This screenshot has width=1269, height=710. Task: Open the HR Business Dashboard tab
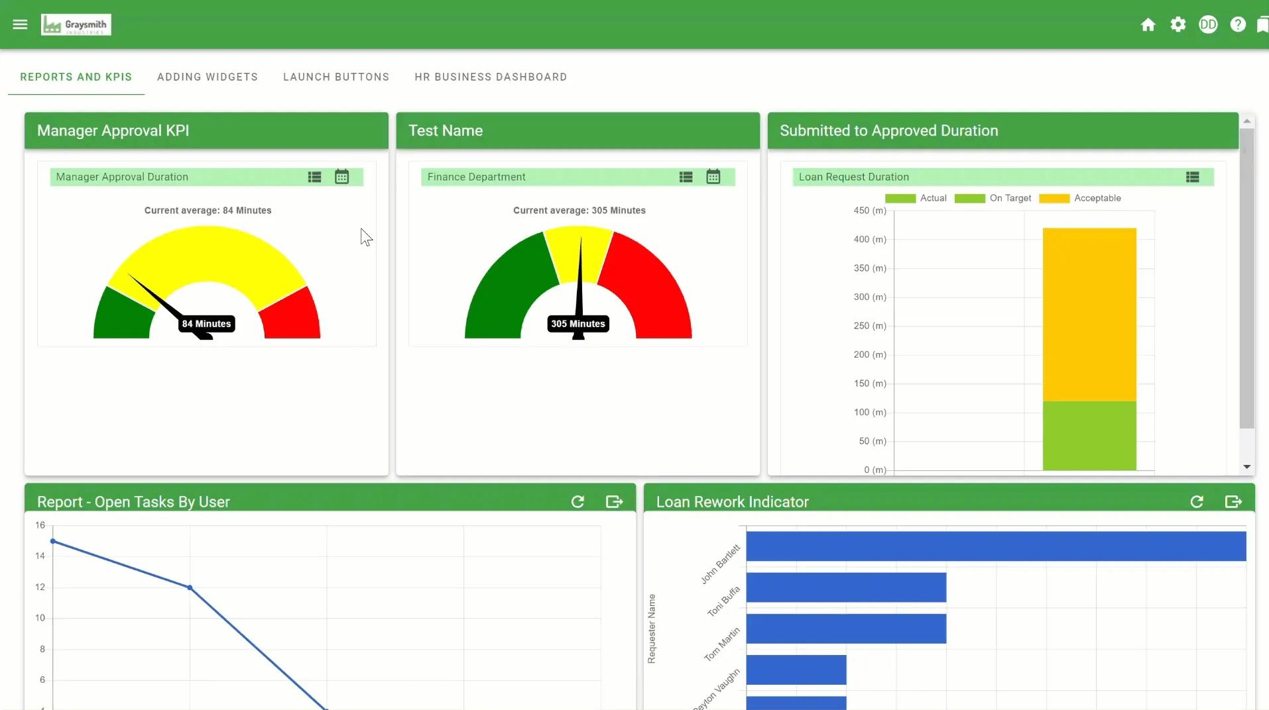(x=491, y=77)
